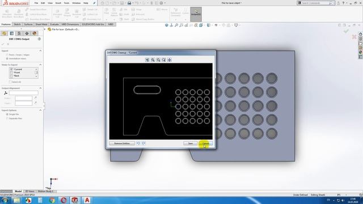Click the Redo icon in Cleanup dialog
This screenshot has height=204, width=363.
pyautogui.click(x=143, y=143)
